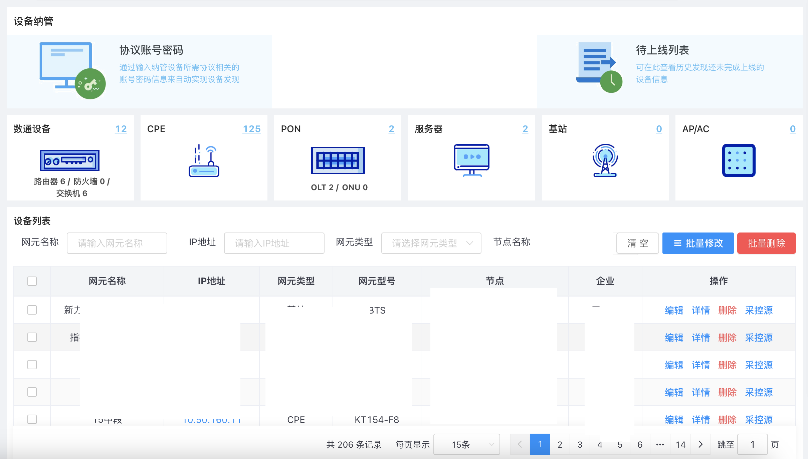The image size is (808, 459).
Task: Click the KT154-F8 model cell
Action: [377, 420]
